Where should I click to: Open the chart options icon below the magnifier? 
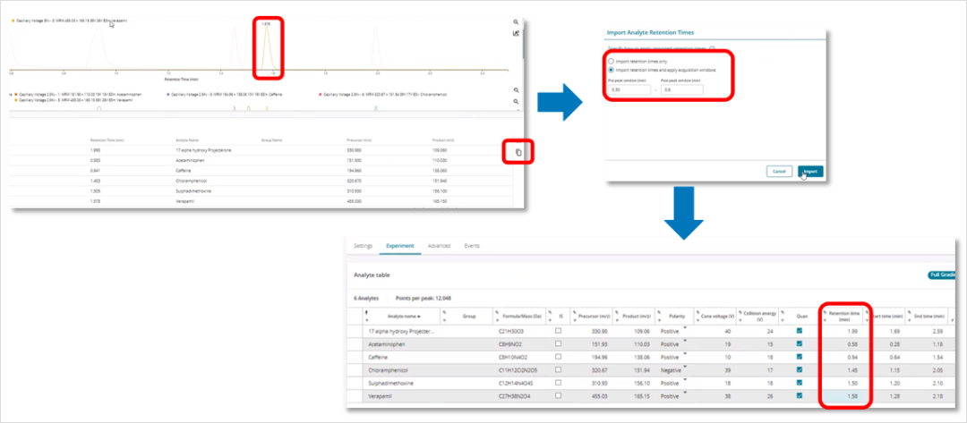point(516,34)
